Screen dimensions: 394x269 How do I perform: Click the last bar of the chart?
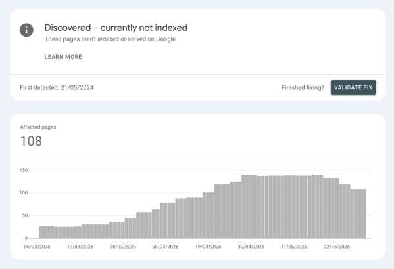point(364,214)
